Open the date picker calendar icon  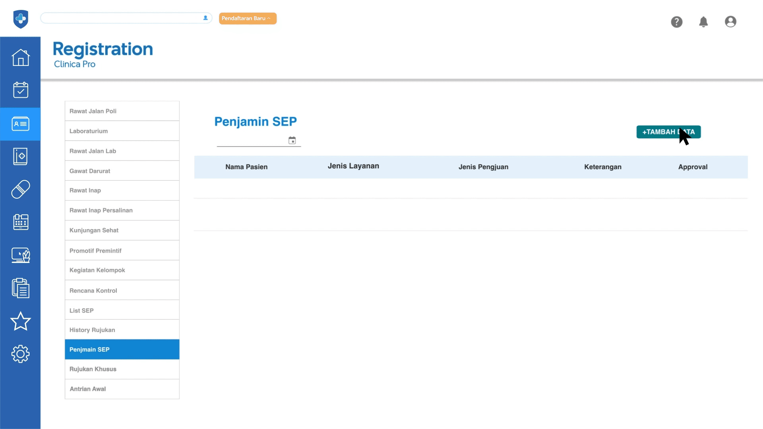[292, 140]
